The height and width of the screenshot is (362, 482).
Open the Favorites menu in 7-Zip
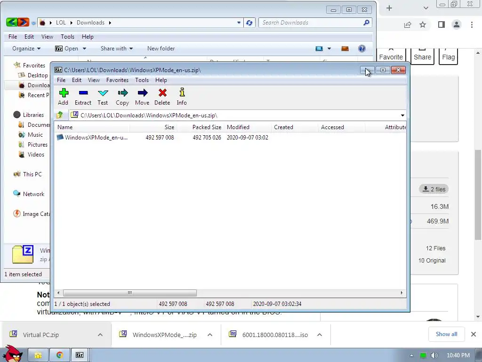tap(117, 80)
